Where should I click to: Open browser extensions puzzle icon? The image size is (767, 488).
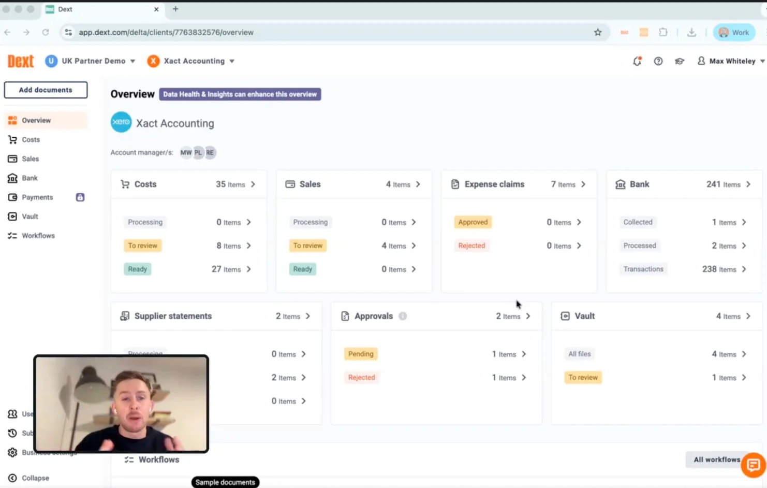663,32
